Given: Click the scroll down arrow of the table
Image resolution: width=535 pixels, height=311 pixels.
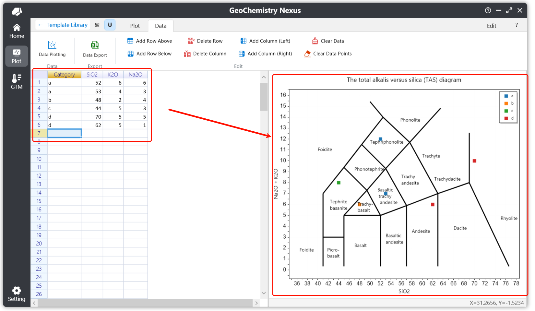Looking at the screenshot, I should (264, 293).
